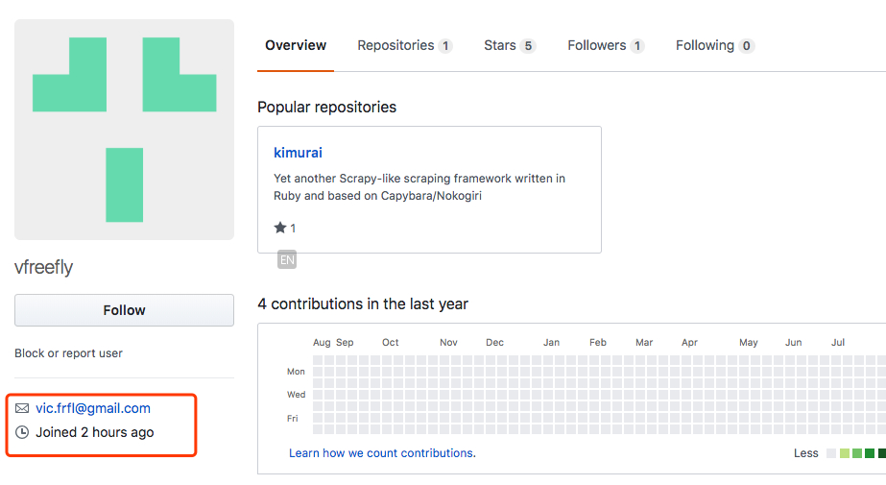Click the lightest gray legend swatch
The height and width of the screenshot is (485, 886).
831,453
